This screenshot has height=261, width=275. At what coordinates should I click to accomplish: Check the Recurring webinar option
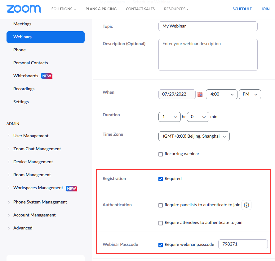coord(160,154)
